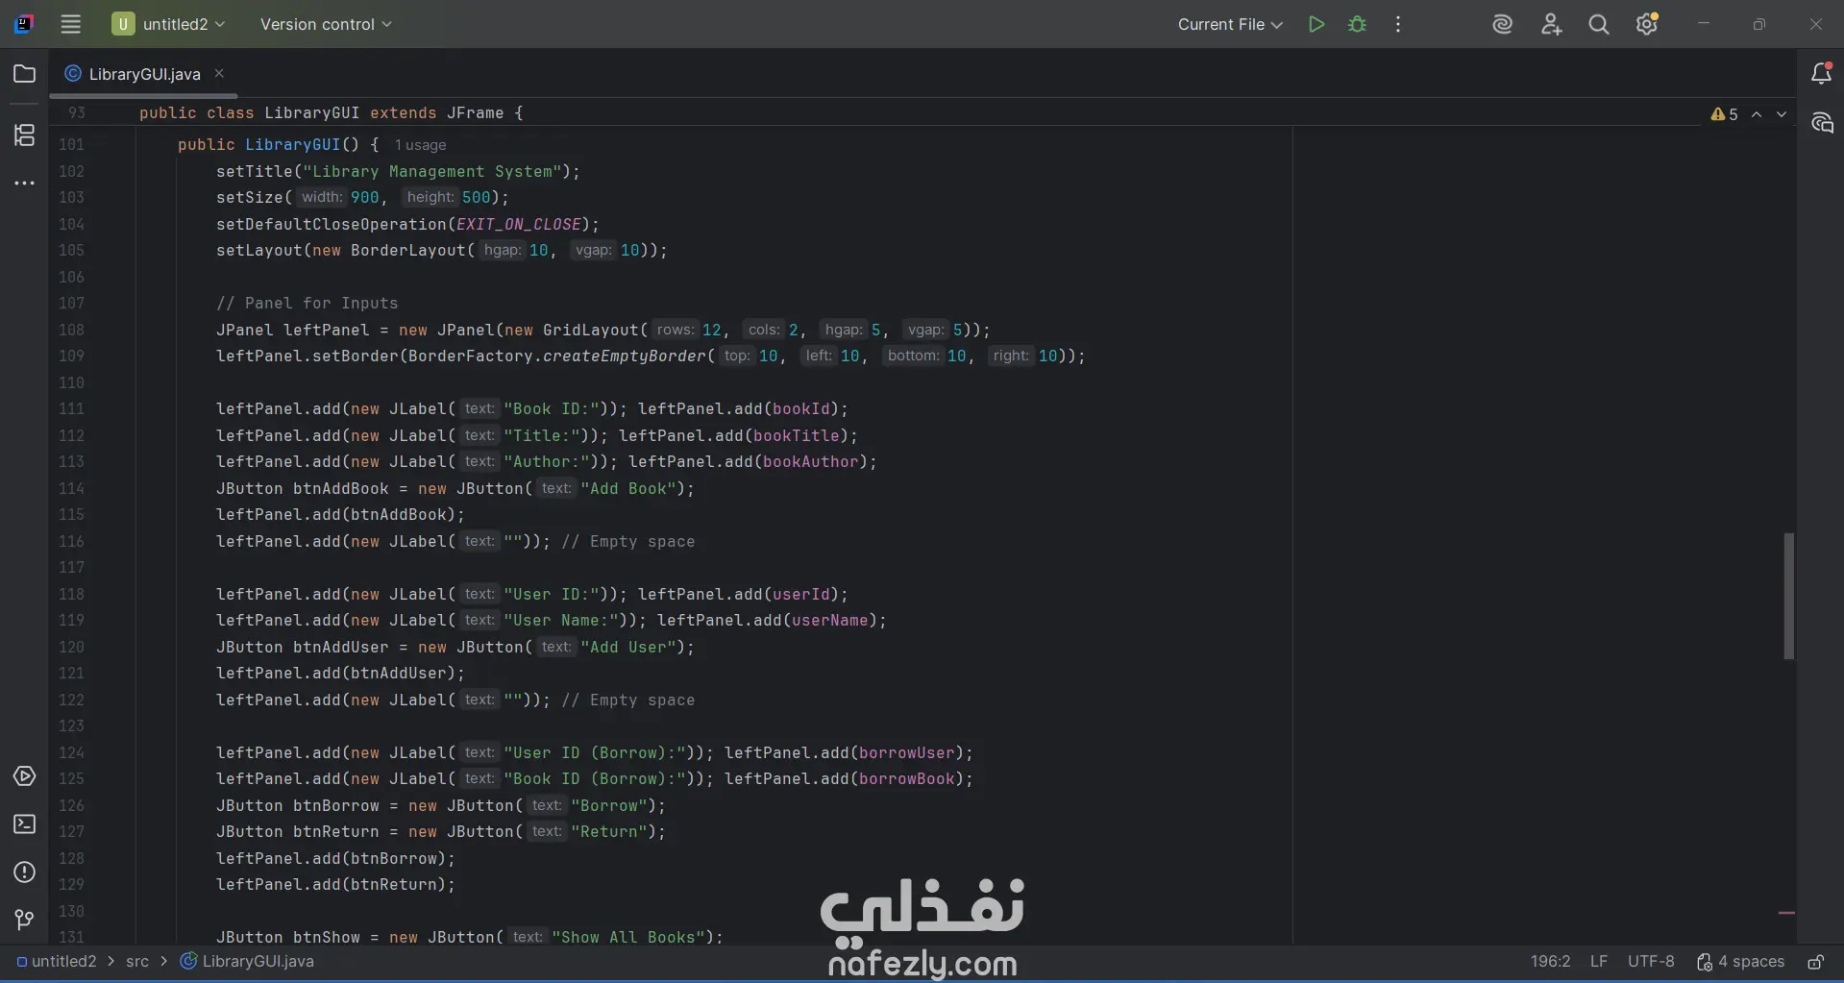Run the current file with the play icon
This screenshot has width=1844, height=983.
click(1316, 24)
